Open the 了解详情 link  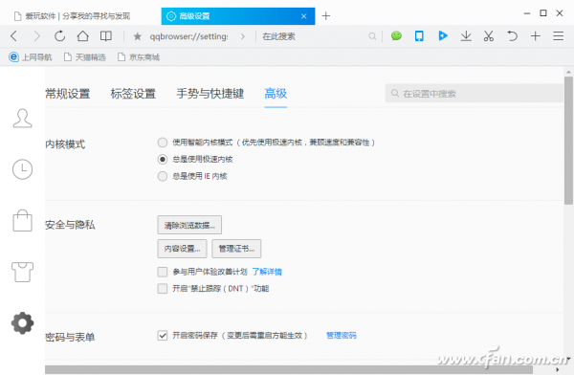point(267,272)
